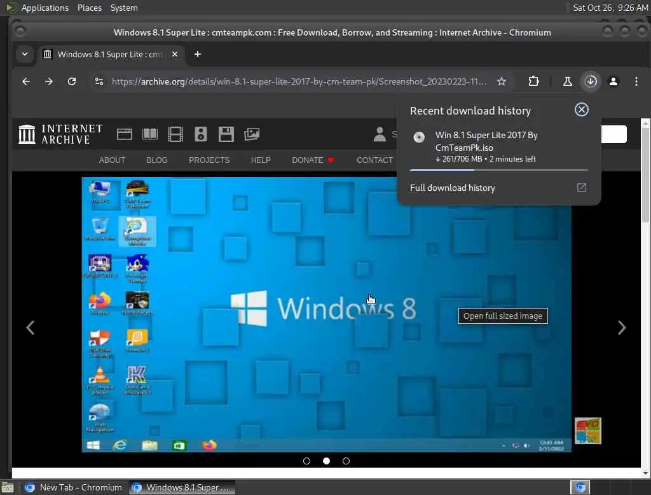
Task: Open the System menu
Action: [x=124, y=8]
